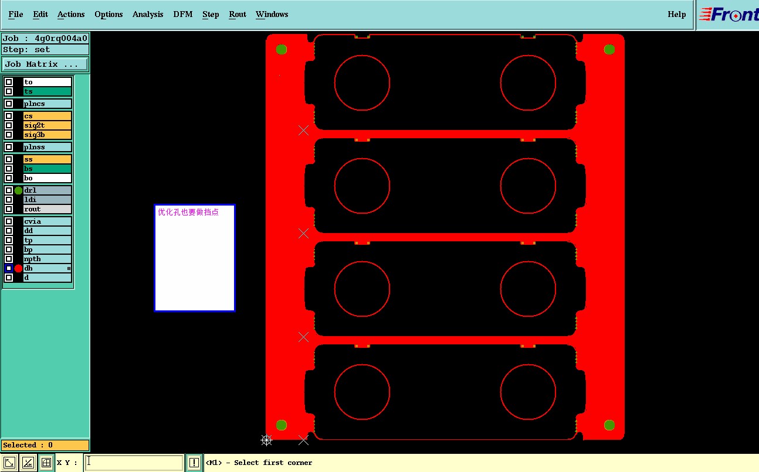Select the sig2t layer name
The height and width of the screenshot is (472, 759).
click(48, 125)
